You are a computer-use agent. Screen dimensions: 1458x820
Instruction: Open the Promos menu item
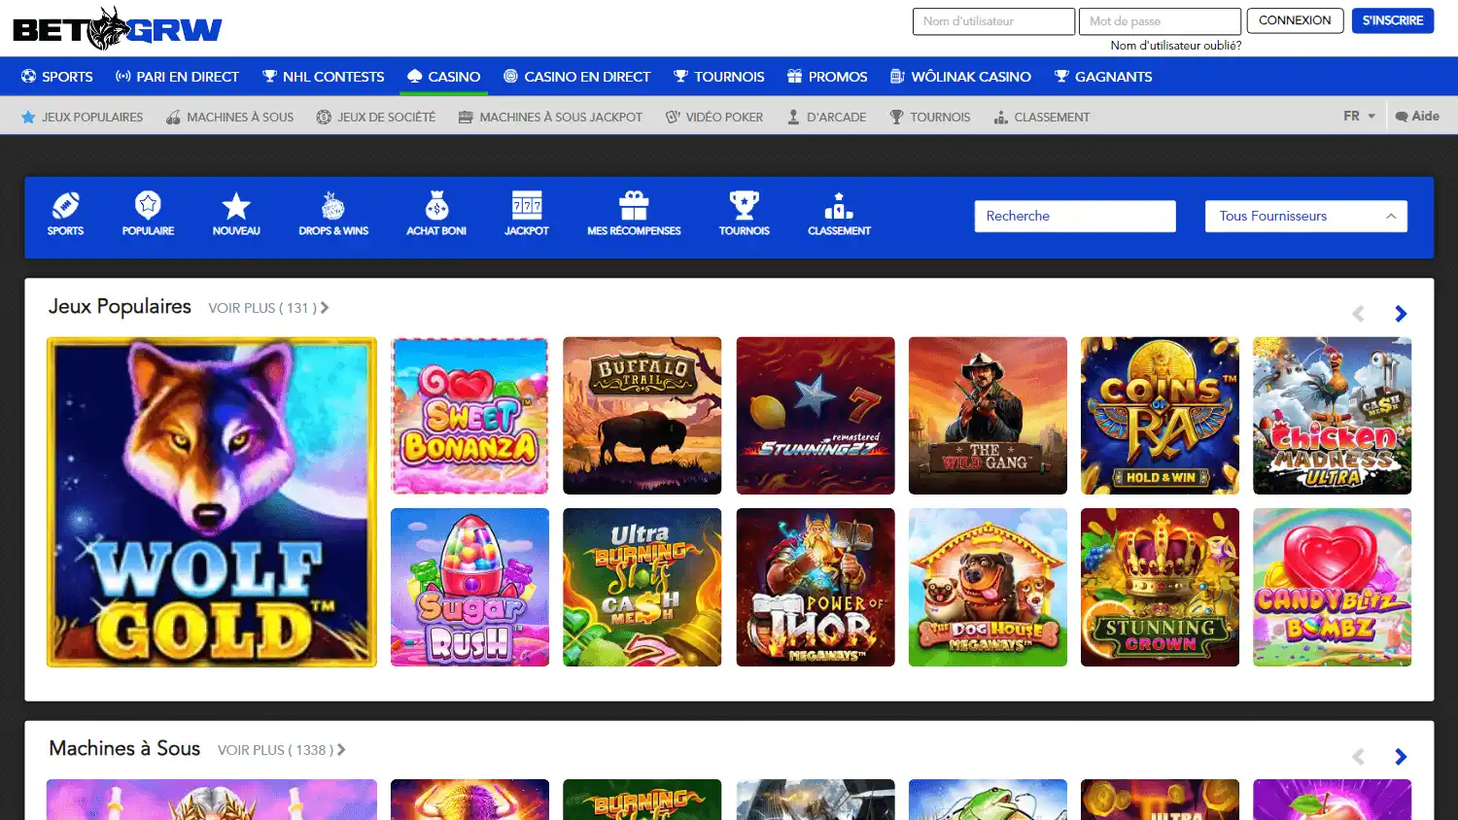(x=827, y=76)
